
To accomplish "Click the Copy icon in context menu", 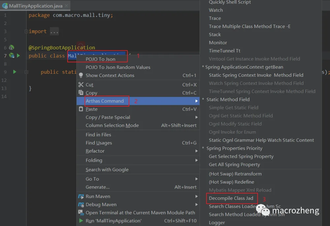I will [x=81, y=92].
